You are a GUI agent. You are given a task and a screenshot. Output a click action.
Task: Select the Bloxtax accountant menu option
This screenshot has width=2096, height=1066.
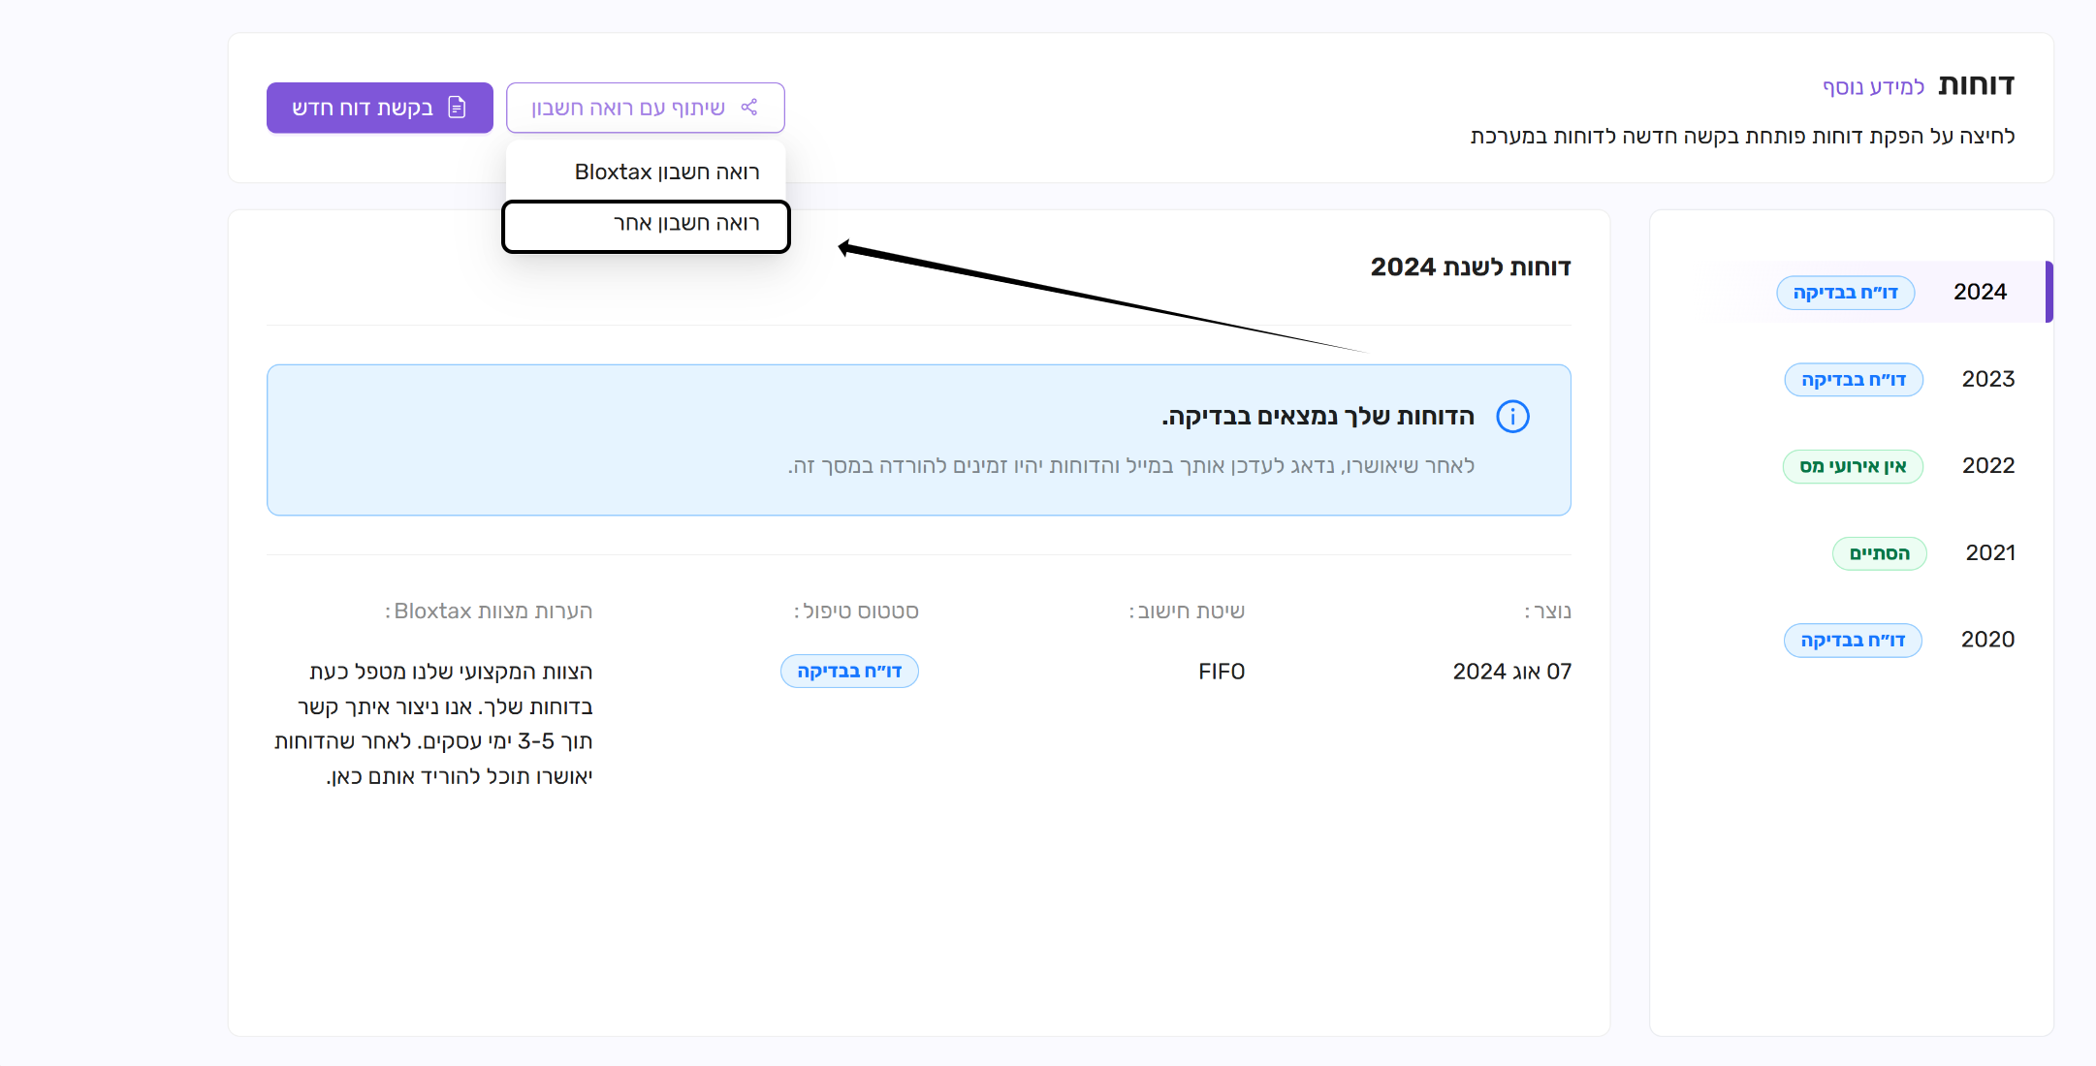tap(666, 172)
